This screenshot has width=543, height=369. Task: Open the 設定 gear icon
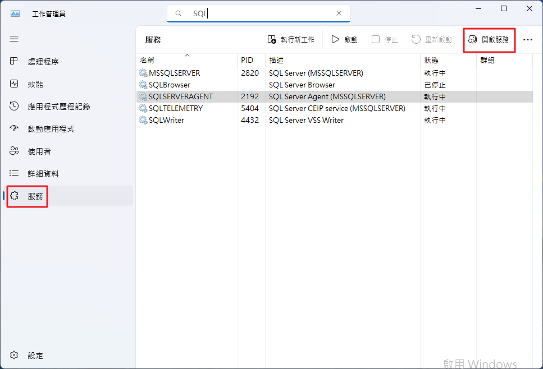(x=14, y=355)
